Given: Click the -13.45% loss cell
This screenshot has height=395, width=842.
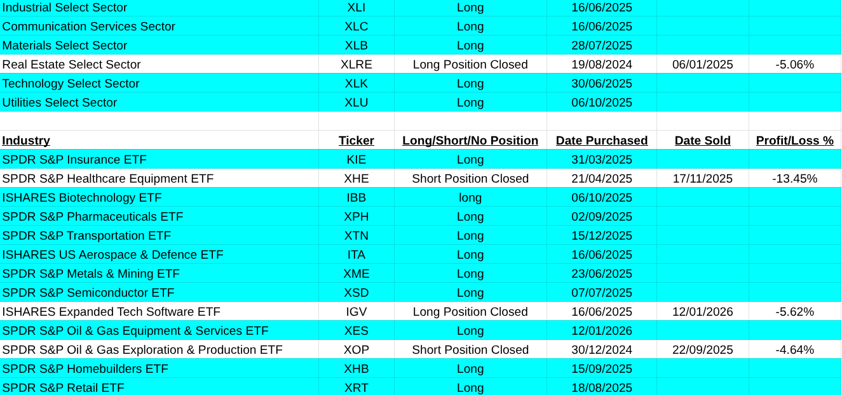Looking at the screenshot, I should (794, 179).
